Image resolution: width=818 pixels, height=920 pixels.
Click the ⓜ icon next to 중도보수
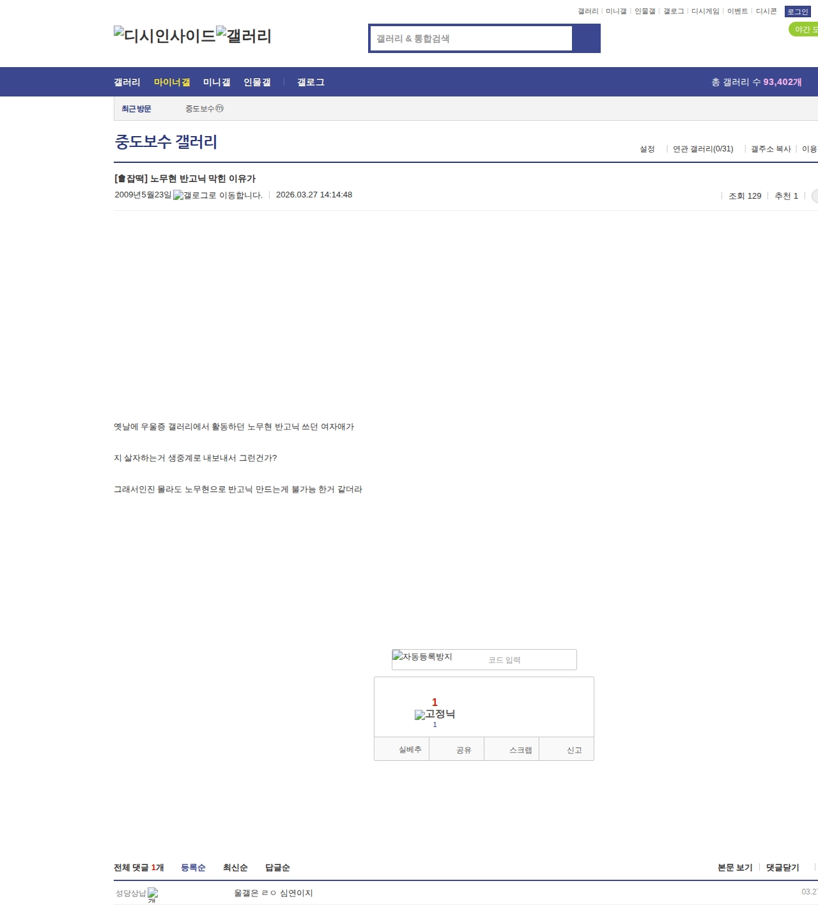pyautogui.click(x=219, y=109)
